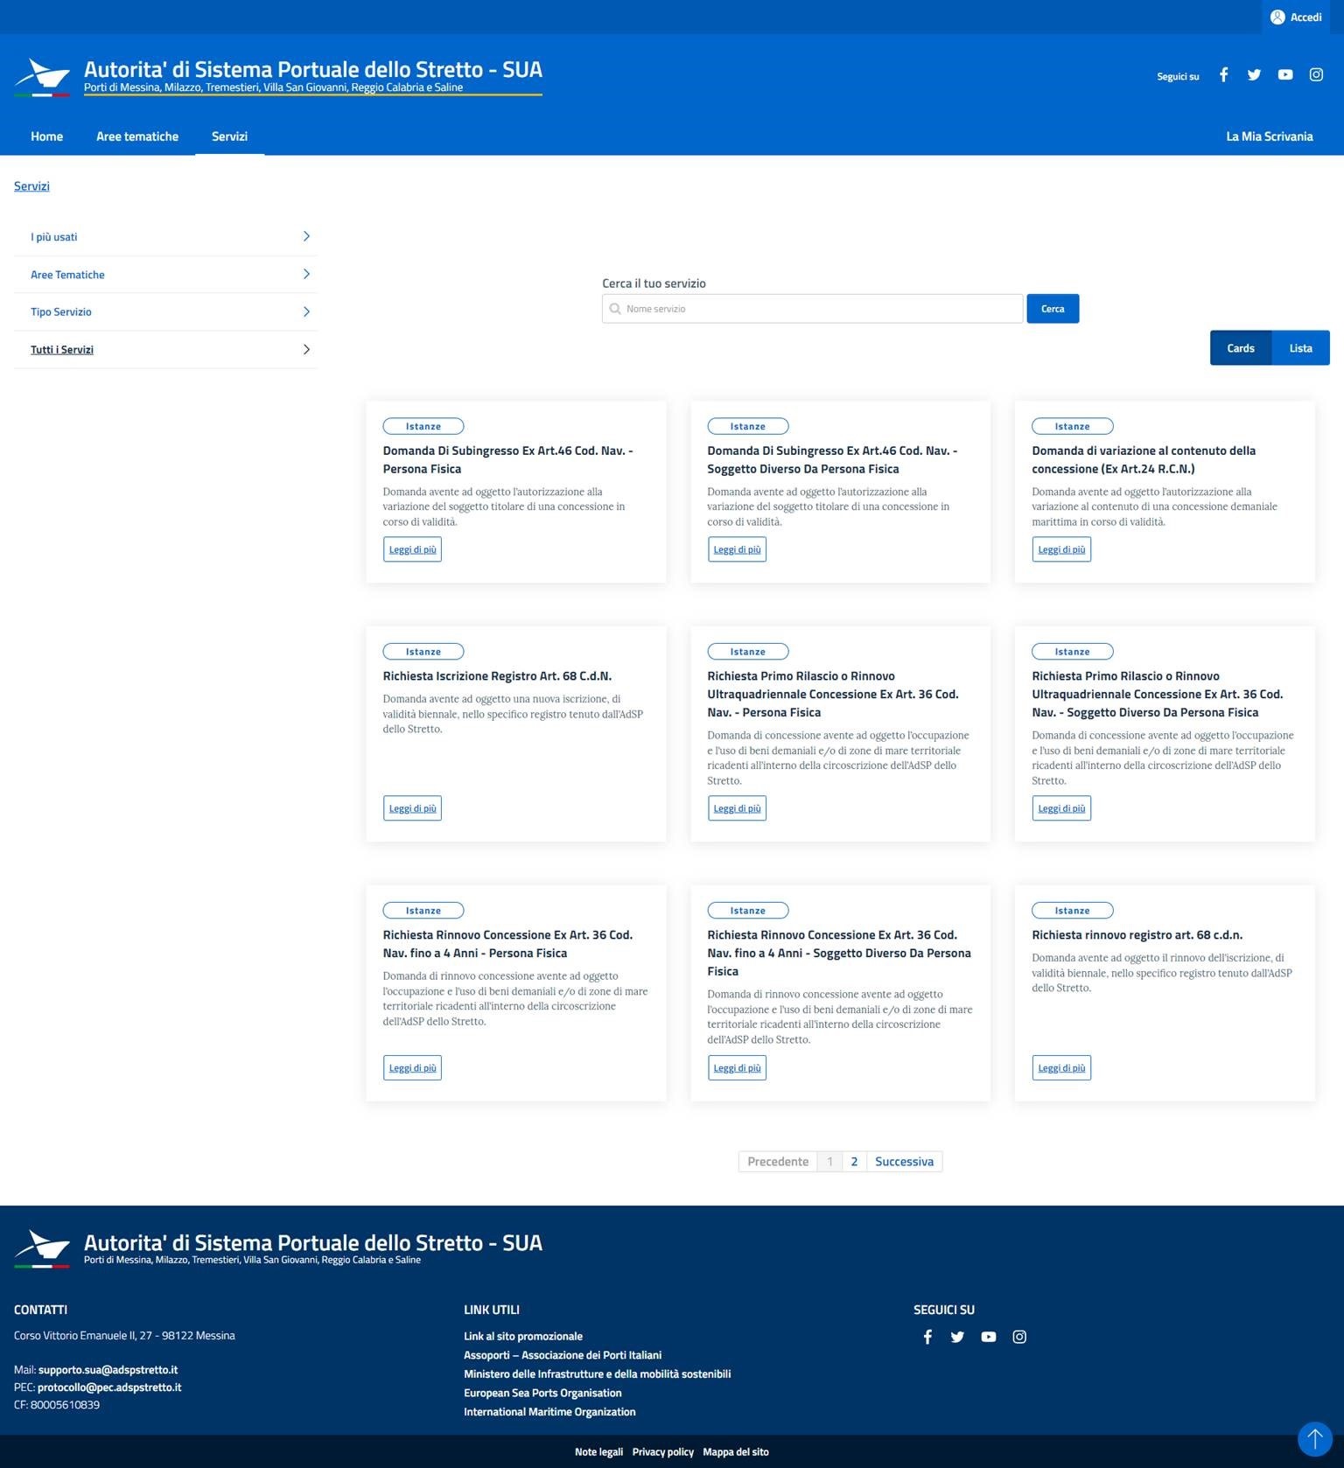Screen dimensions: 1344x1468
Task: Go to page 2 of the results
Action: [854, 1162]
